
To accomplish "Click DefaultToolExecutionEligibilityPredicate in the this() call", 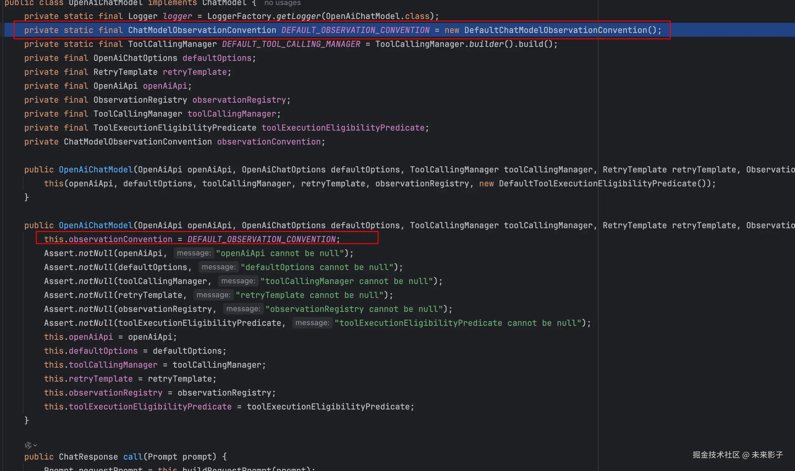I will [x=597, y=184].
